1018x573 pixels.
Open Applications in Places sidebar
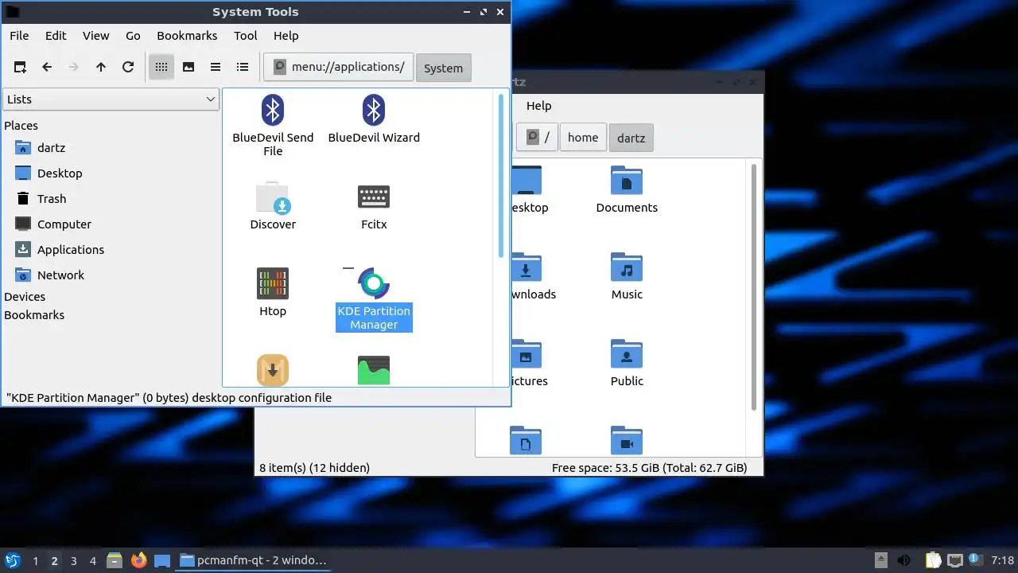60,250
